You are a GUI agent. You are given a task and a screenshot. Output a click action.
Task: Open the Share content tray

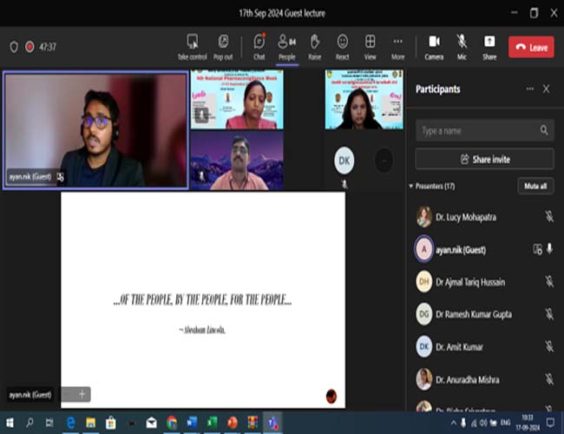489,47
